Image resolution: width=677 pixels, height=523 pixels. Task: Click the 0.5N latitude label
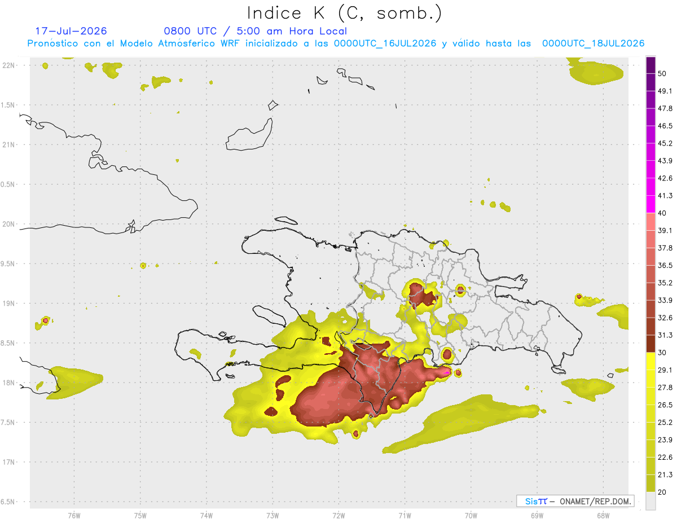8,184
